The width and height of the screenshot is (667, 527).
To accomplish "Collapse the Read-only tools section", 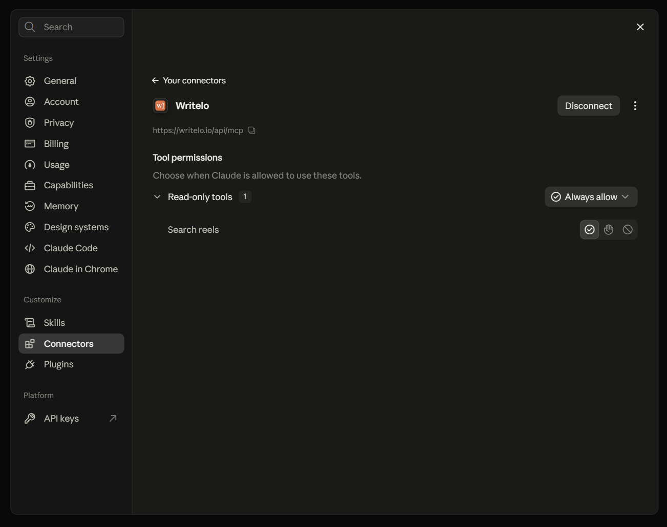I will coord(157,197).
